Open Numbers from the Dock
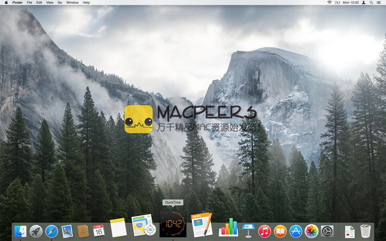The image size is (386, 241). pos(228,227)
